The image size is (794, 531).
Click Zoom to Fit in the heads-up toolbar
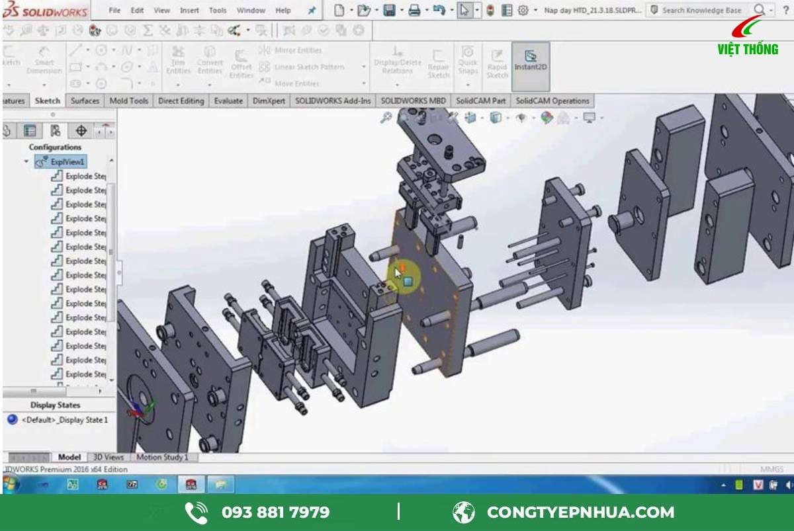click(388, 116)
